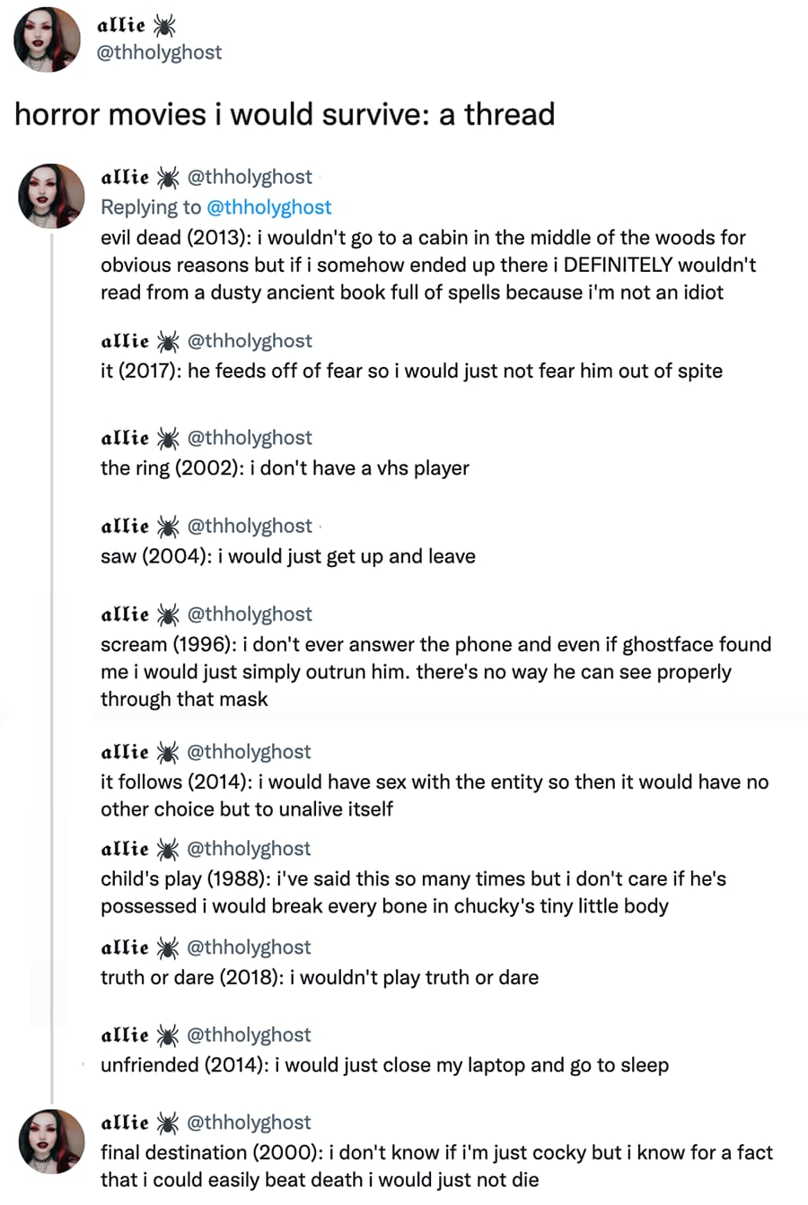Open the final destination (2000) tweet text
Image resolution: width=808 pixels, height=1205 pixels.
[x=436, y=1166]
